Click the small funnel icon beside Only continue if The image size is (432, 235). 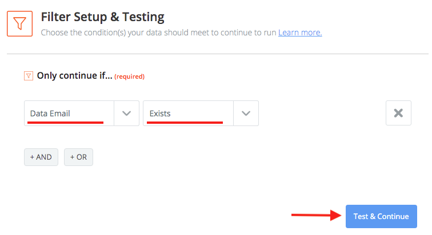[x=29, y=75]
